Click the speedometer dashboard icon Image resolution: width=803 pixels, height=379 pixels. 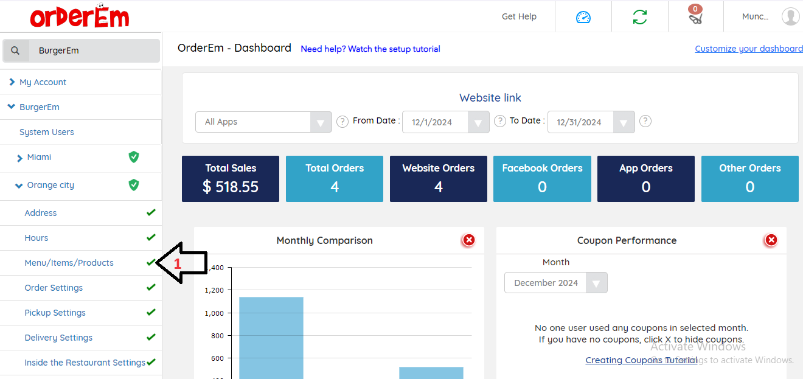point(583,17)
